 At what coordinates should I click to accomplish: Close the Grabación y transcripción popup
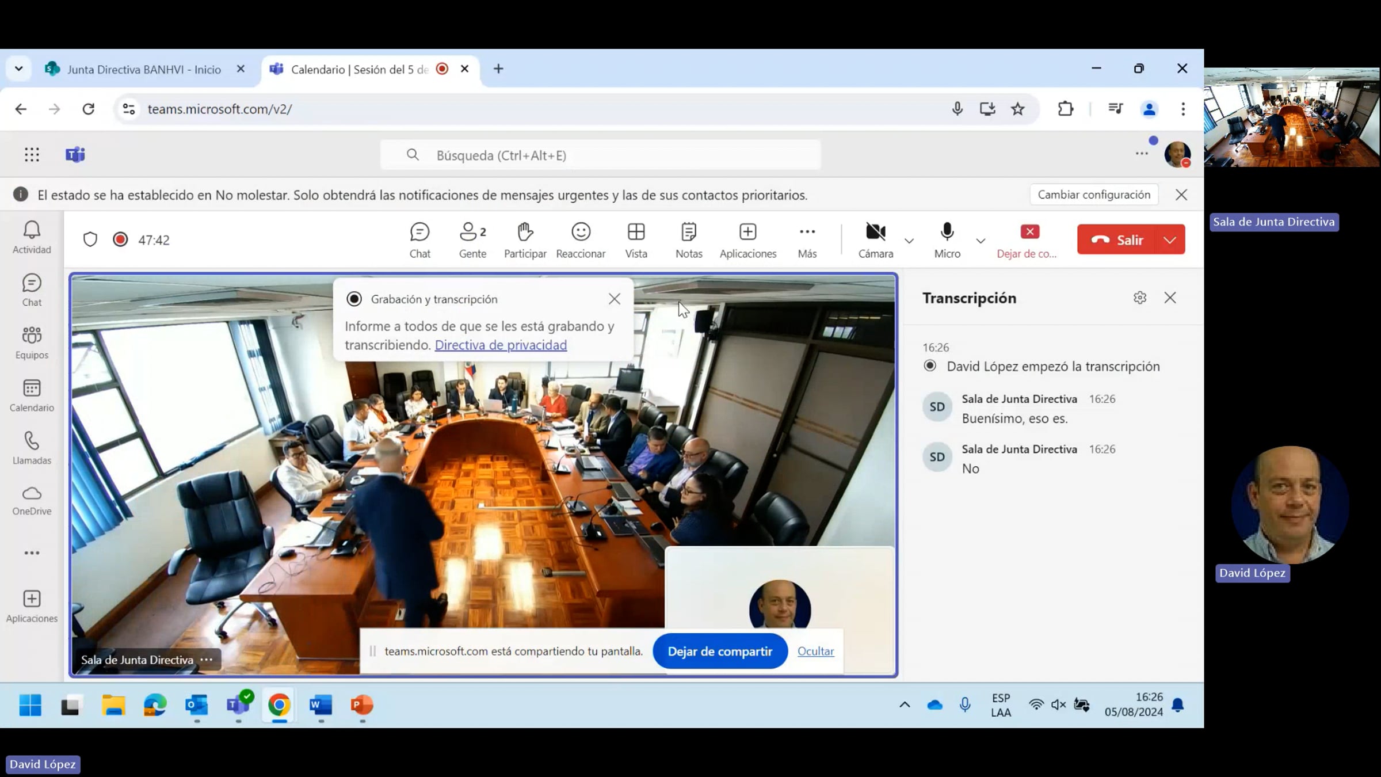tap(615, 299)
